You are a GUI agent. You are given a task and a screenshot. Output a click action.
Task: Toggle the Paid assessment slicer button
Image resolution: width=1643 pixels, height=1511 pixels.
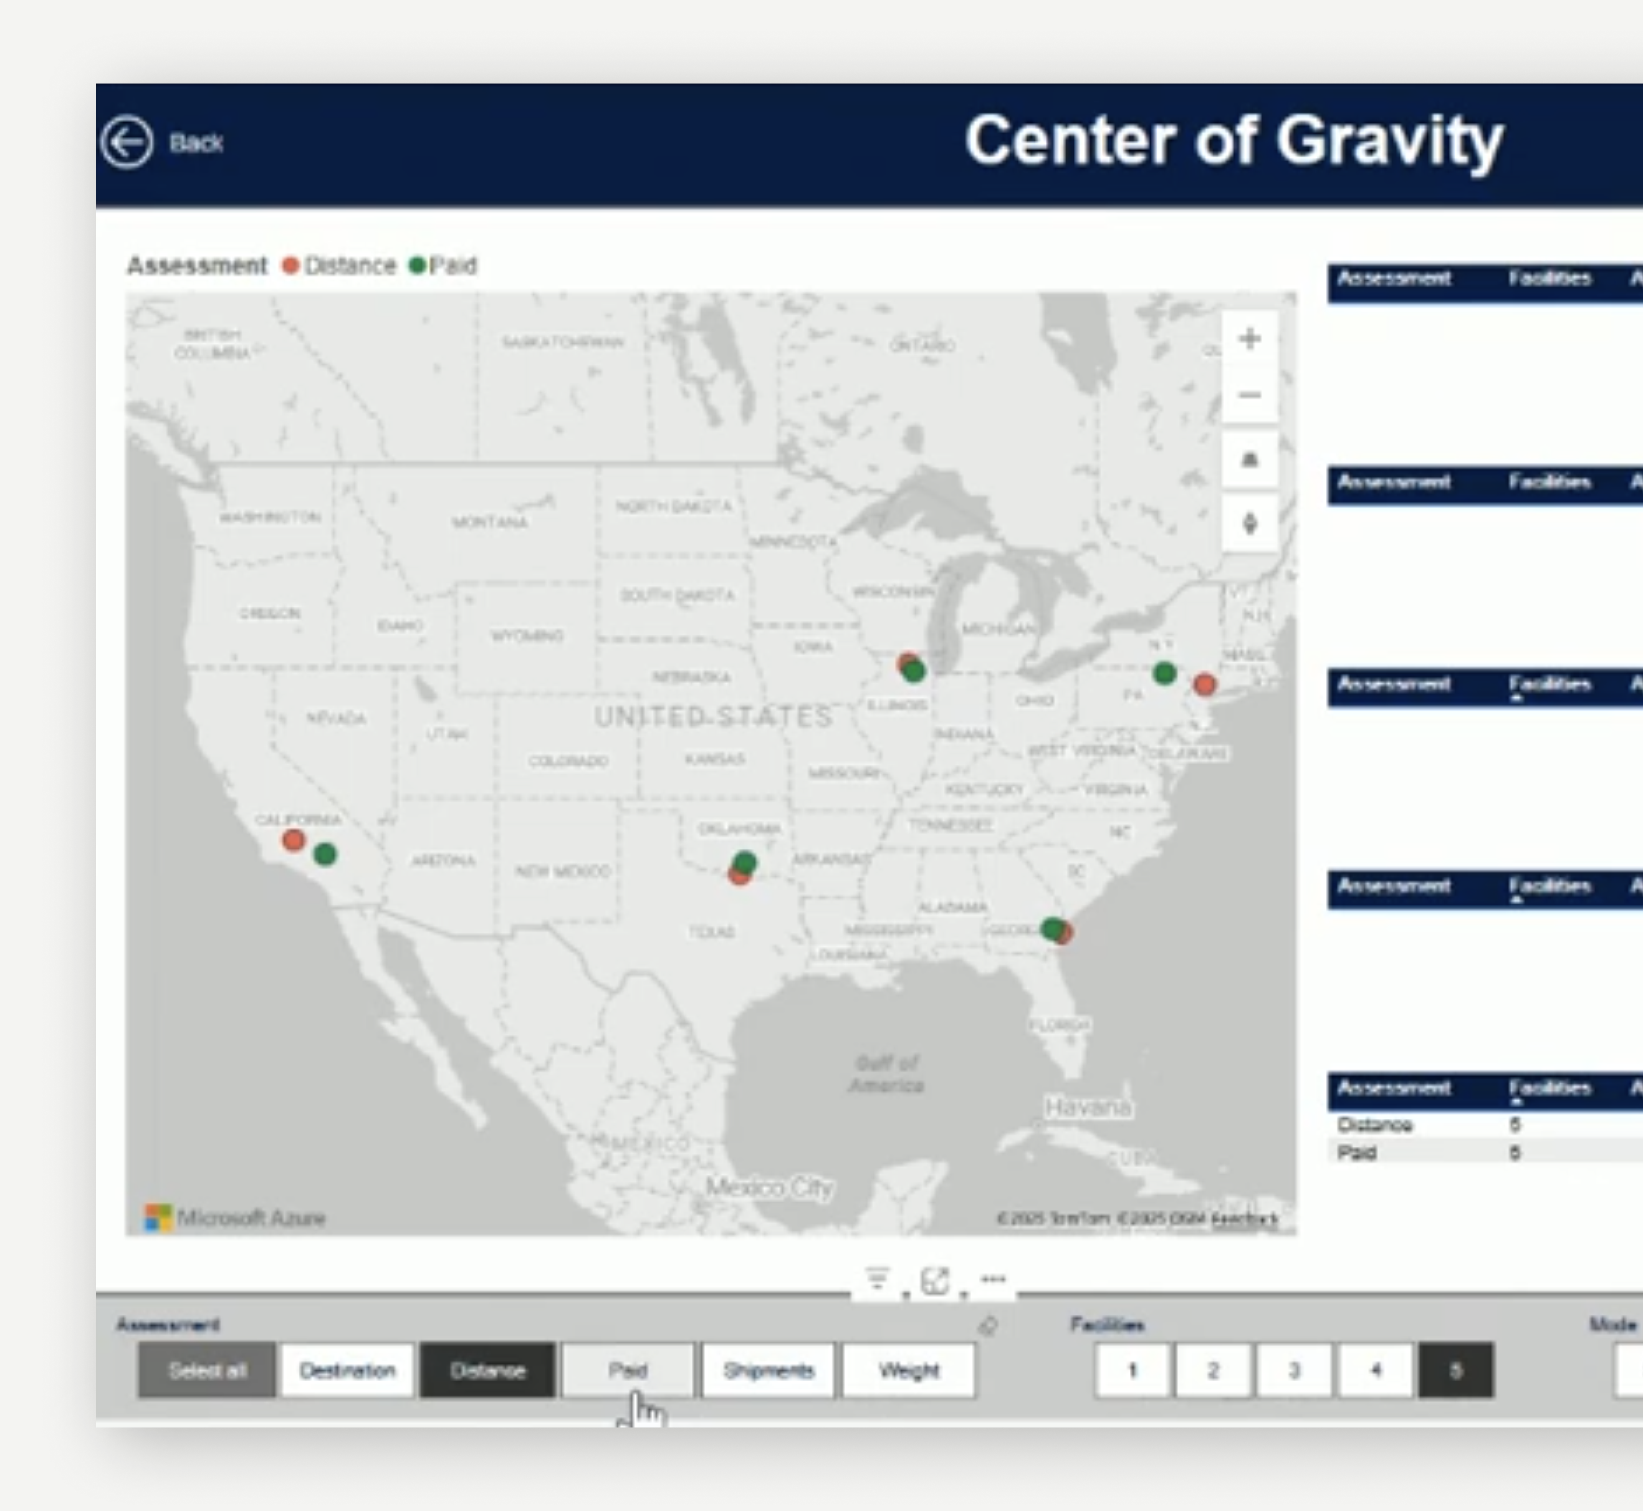pos(628,1370)
